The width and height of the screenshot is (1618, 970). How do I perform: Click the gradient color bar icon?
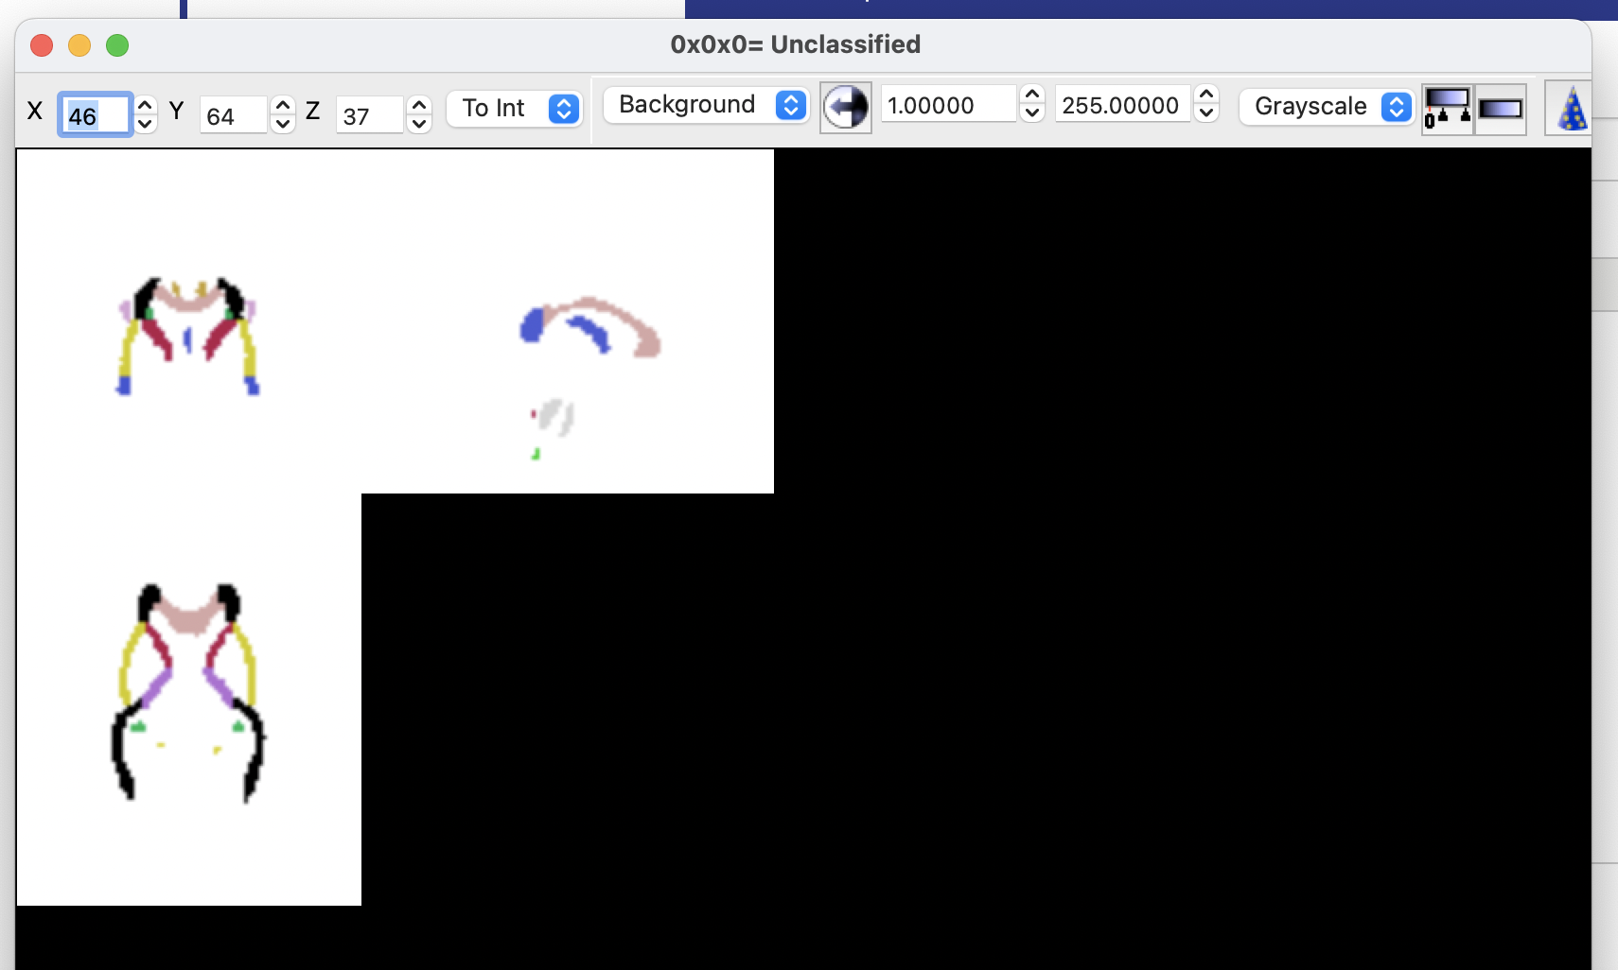click(x=1500, y=109)
